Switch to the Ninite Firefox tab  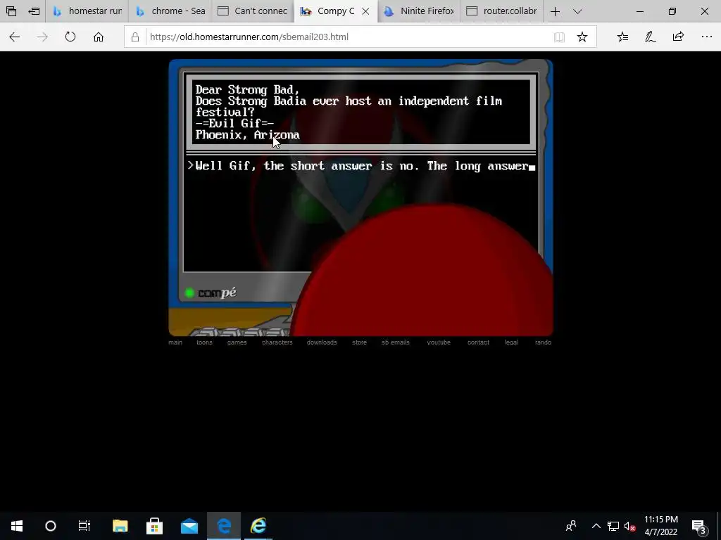pyautogui.click(x=419, y=11)
